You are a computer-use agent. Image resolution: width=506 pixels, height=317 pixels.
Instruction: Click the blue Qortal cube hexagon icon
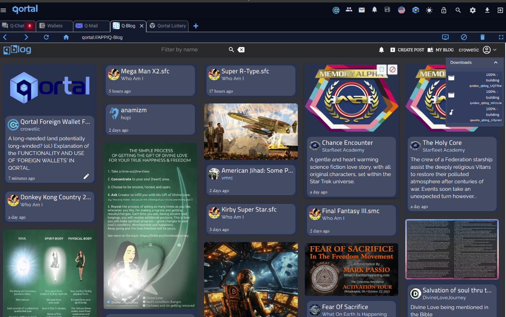(x=416, y=10)
